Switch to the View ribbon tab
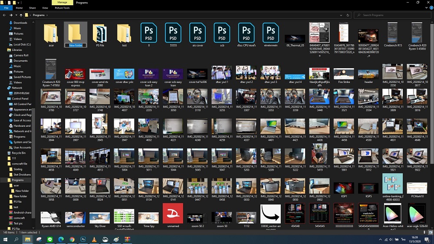Viewport: 434px width, 244px height. coord(46,8)
